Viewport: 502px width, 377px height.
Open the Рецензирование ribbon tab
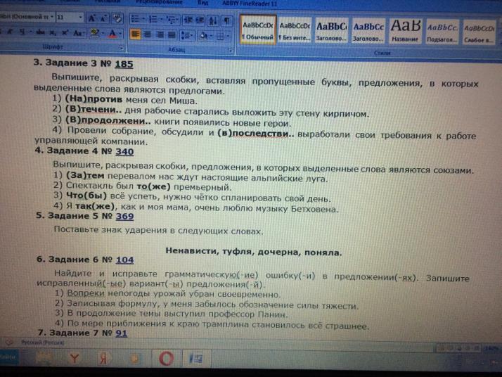[159, 2]
